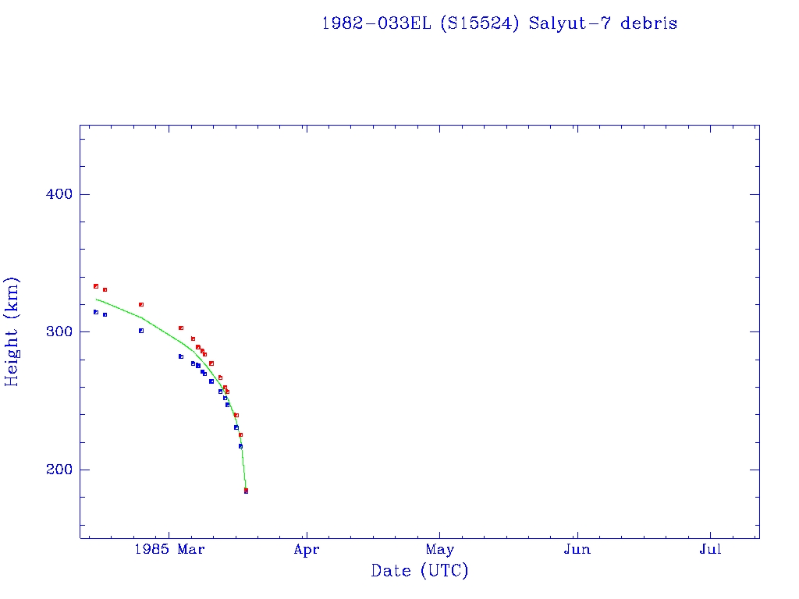Click the leftmost blue data point
This screenshot has width=799, height=599.
[x=96, y=312]
